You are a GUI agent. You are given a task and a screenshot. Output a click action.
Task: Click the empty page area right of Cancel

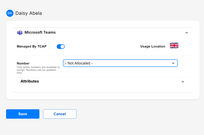click(137, 114)
